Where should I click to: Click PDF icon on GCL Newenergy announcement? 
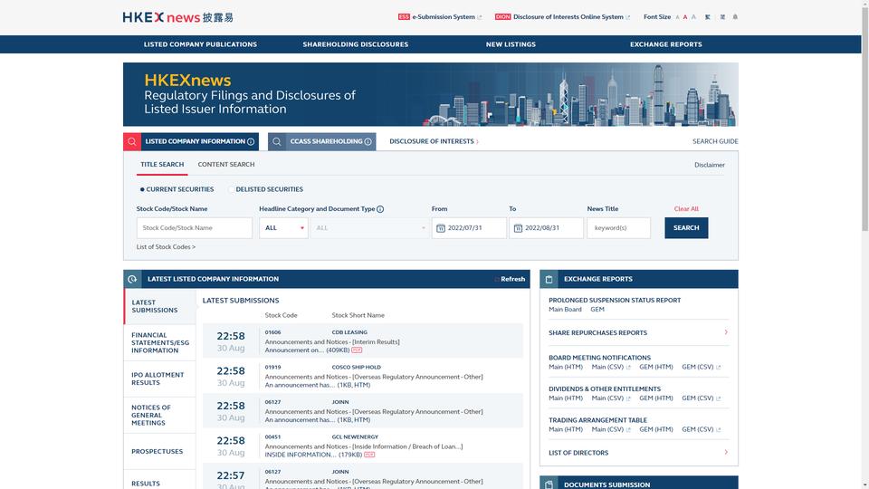tap(369, 455)
